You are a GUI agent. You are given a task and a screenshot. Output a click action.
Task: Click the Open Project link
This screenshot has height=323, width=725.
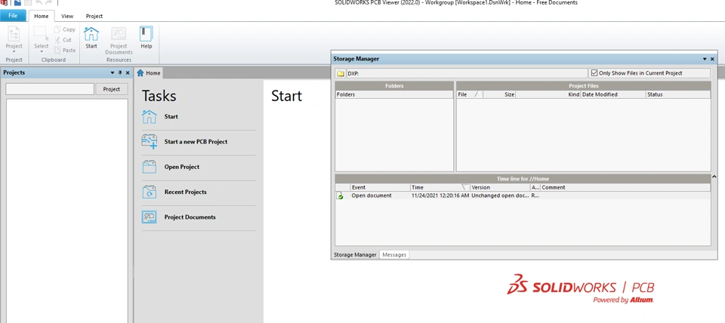click(182, 167)
